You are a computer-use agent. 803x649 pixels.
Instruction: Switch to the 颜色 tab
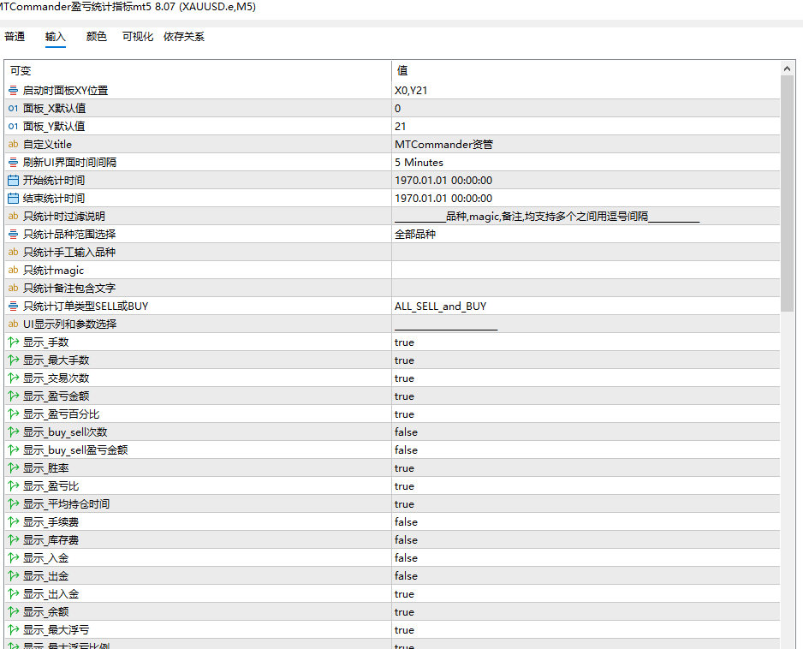pos(96,36)
